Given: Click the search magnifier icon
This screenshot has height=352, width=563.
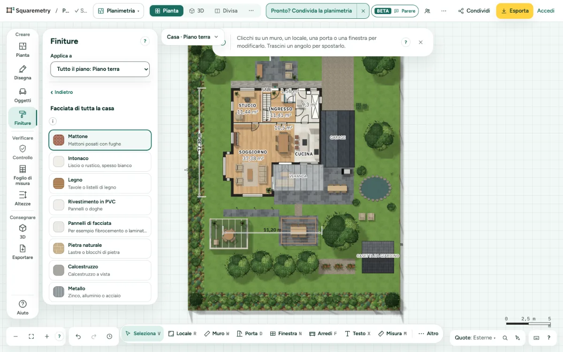Looking at the screenshot, I should [x=505, y=338].
